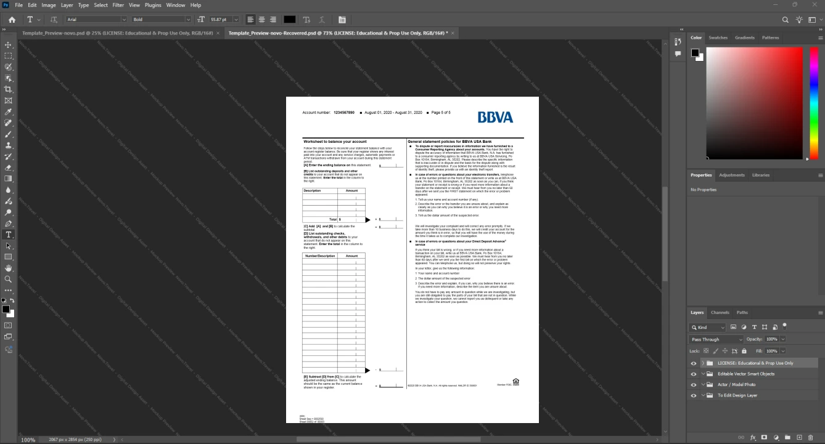Select the Brush tool
Viewport: 825px width, 444px height.
[9, 134]
